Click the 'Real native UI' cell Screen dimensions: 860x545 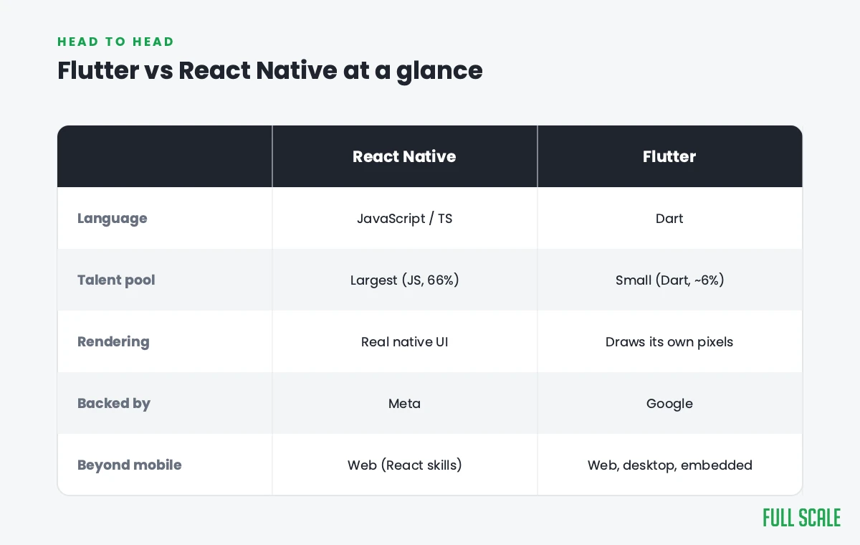(404, 341)
